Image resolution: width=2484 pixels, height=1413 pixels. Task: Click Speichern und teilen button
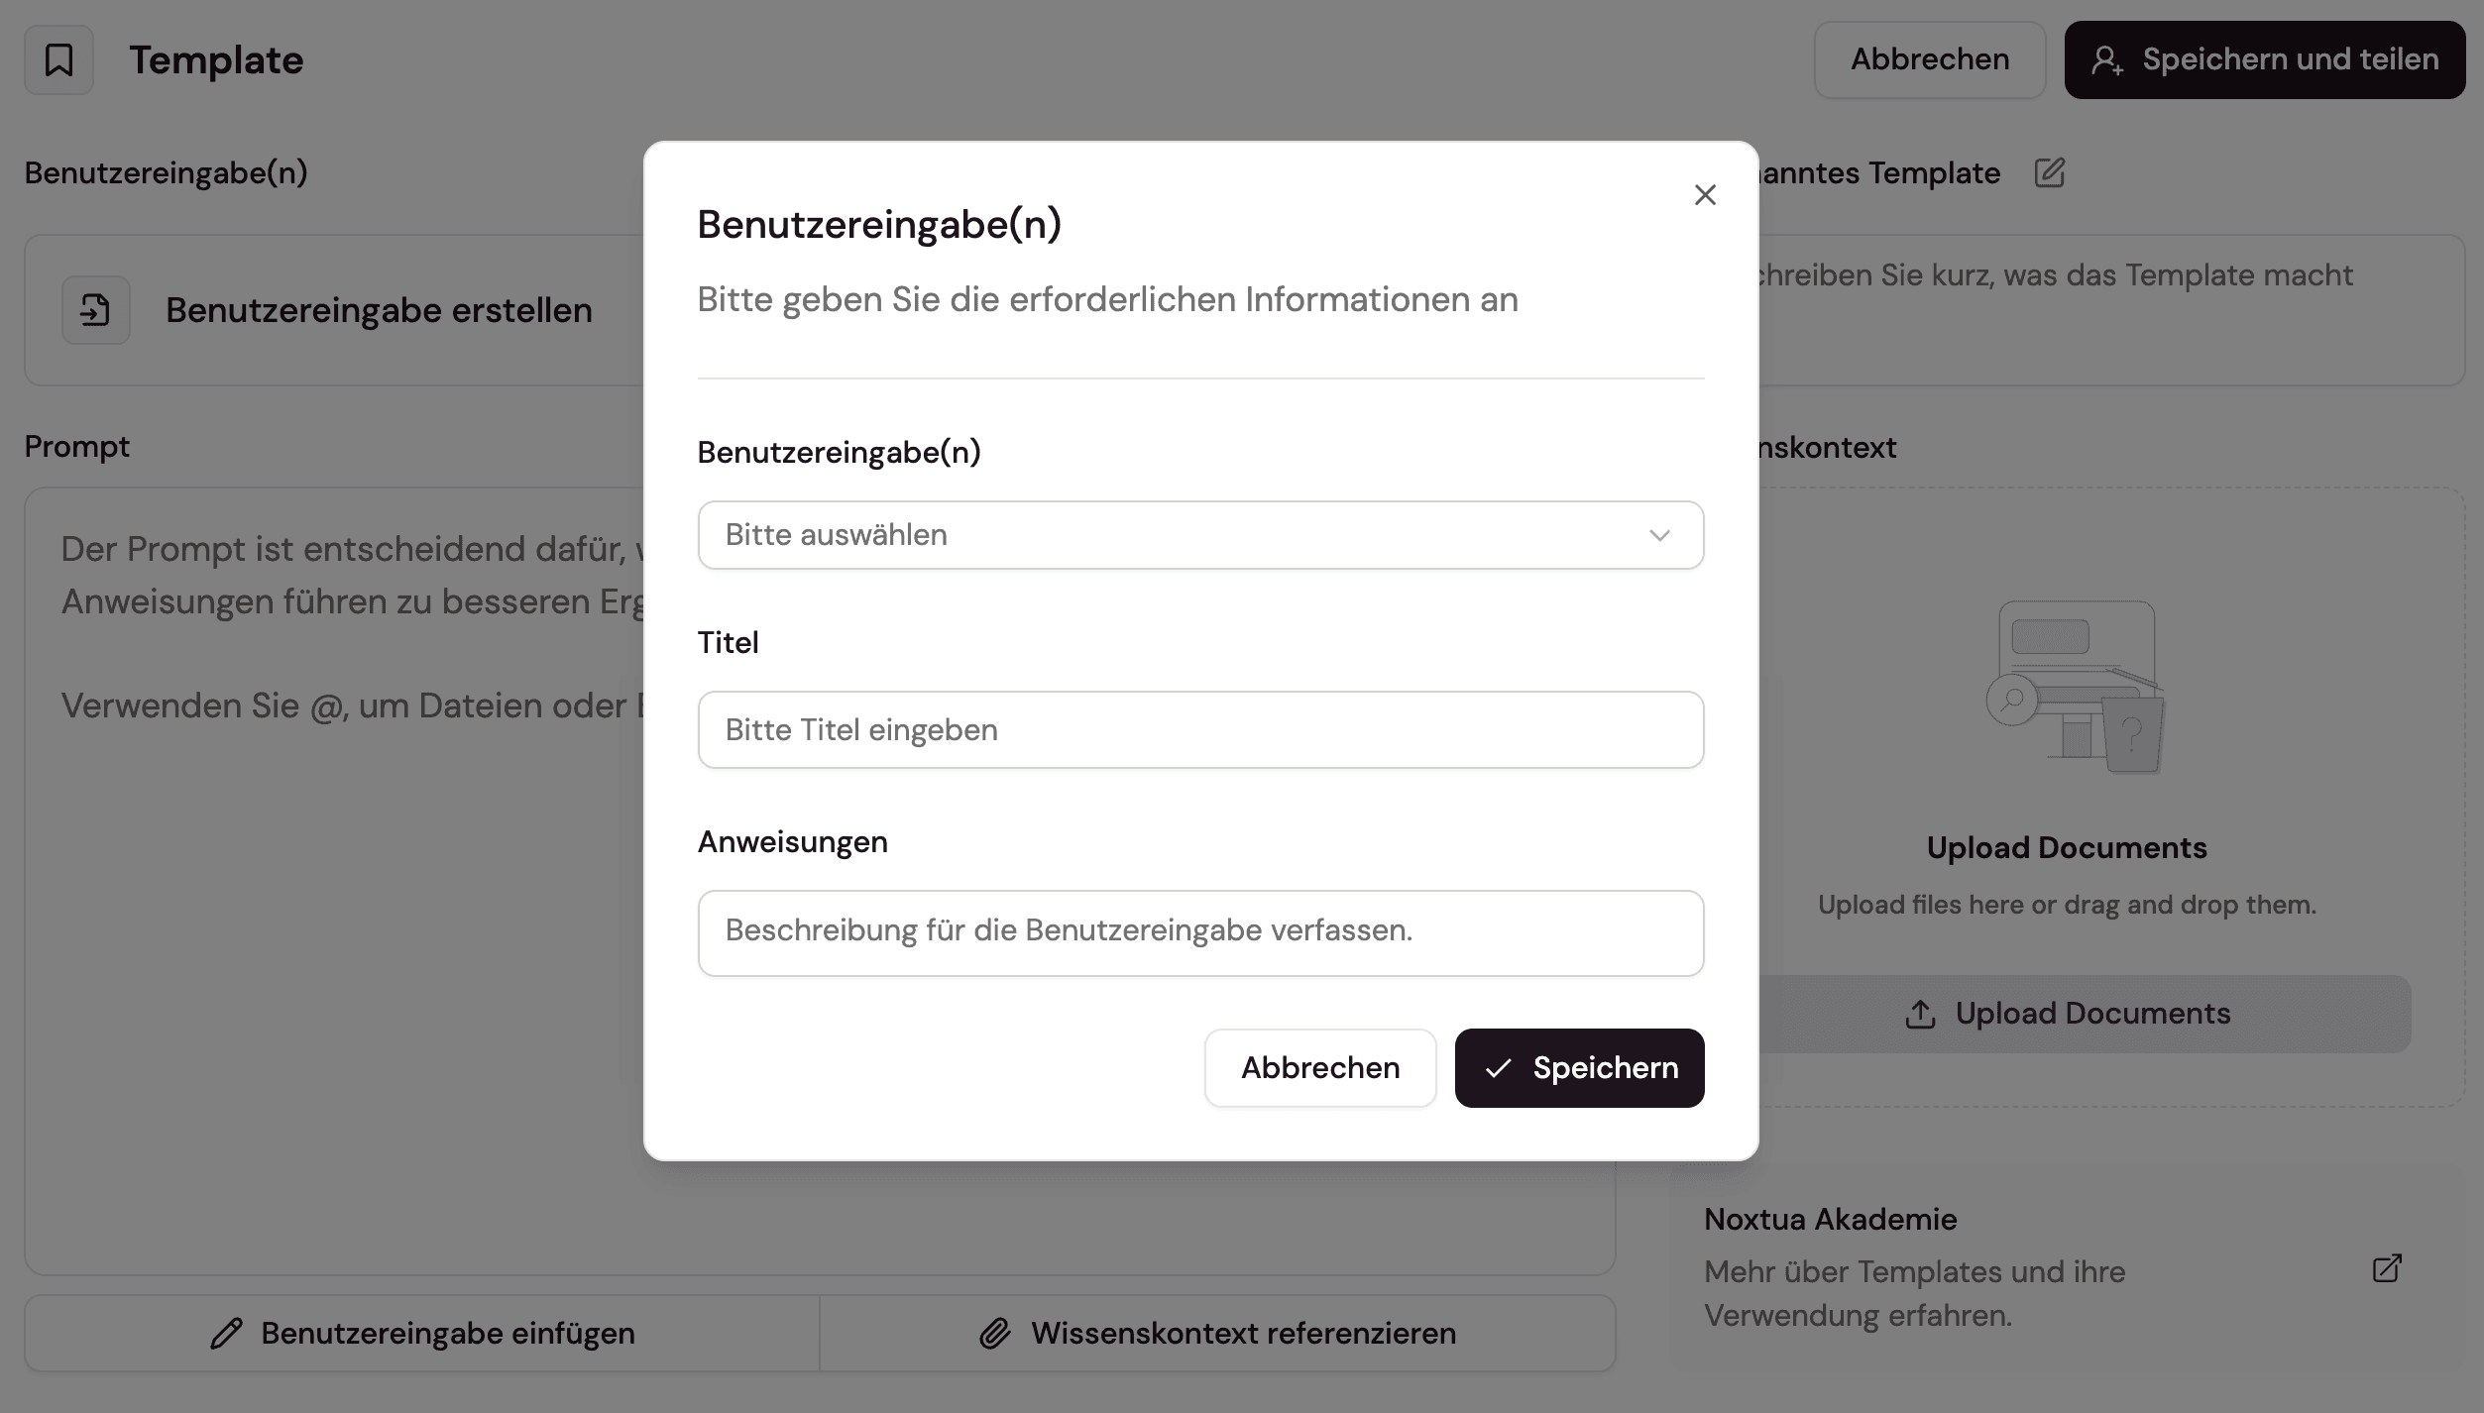click(x=2264, y=59)
